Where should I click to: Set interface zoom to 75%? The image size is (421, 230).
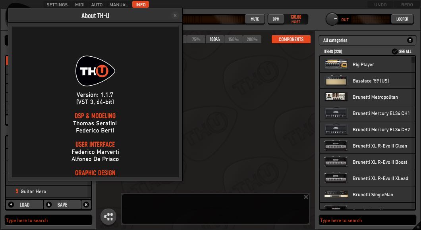click(196, 39)
